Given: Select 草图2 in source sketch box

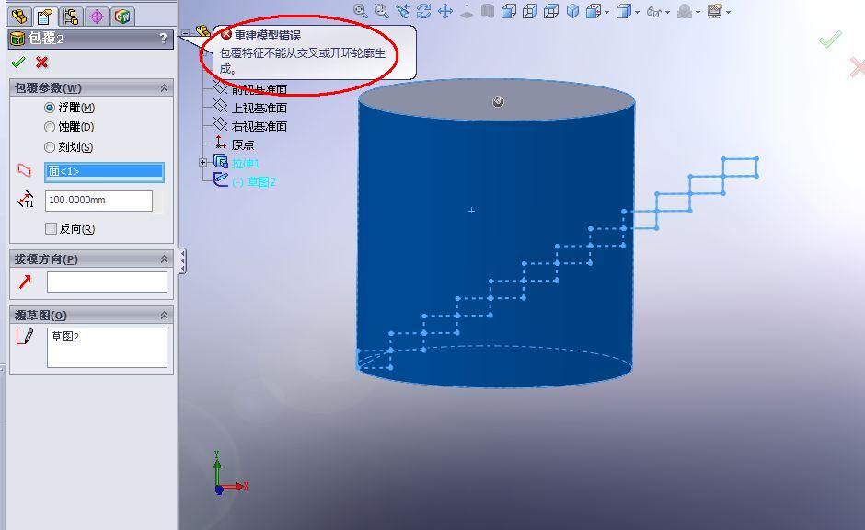Looking at the screenshot, I should point(65,337).
